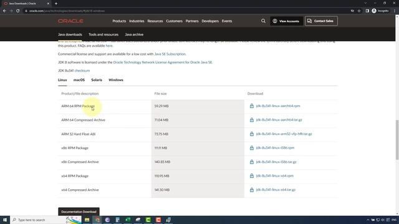Open the Java SE Subscription link
399x224 pixels.
click(x=170, y=54)
